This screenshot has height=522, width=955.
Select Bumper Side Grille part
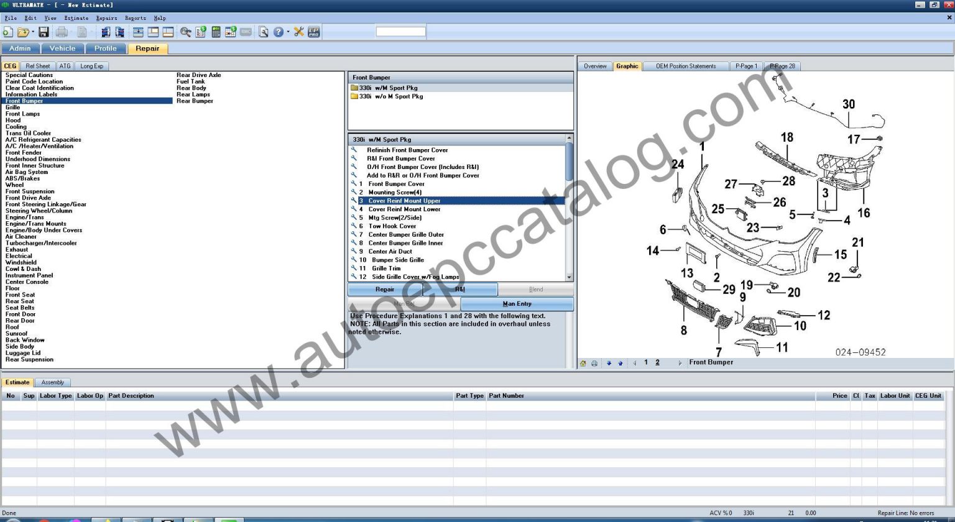pos(398,260)
